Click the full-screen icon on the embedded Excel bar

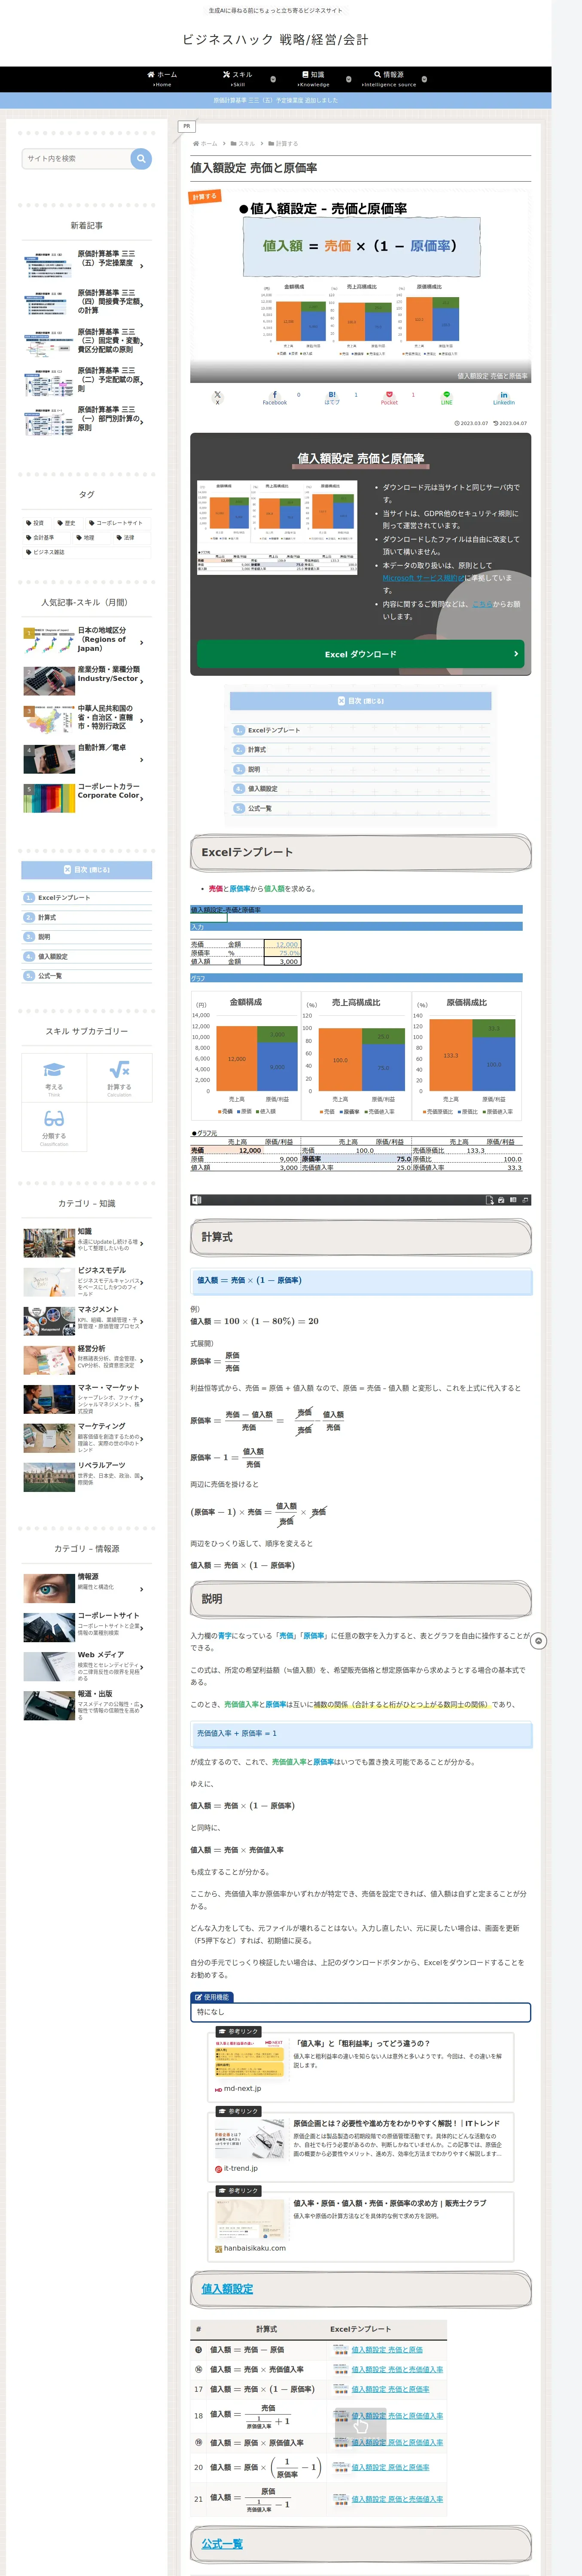tap(525, 1199)
